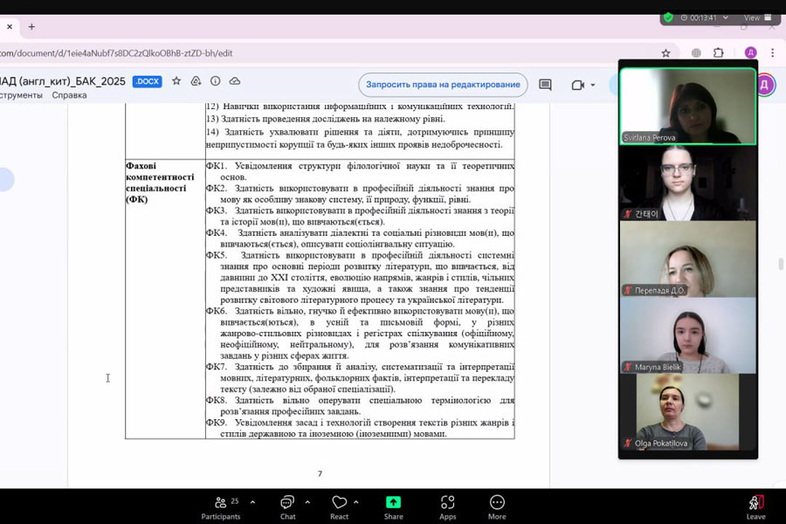This screenshot has width=786, height=524.
Task: Expand the Chat options arrow
Action: coord(307,502)
